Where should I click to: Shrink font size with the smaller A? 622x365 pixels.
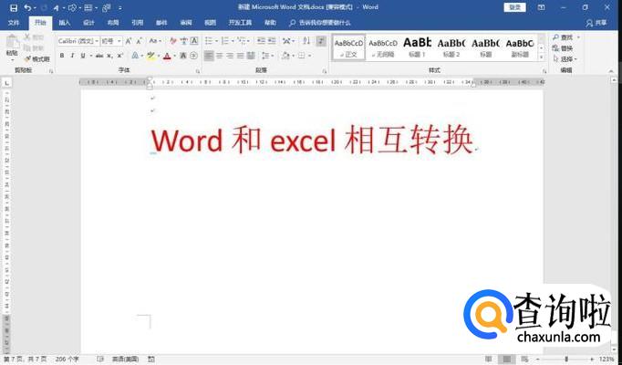coord(140,41)
